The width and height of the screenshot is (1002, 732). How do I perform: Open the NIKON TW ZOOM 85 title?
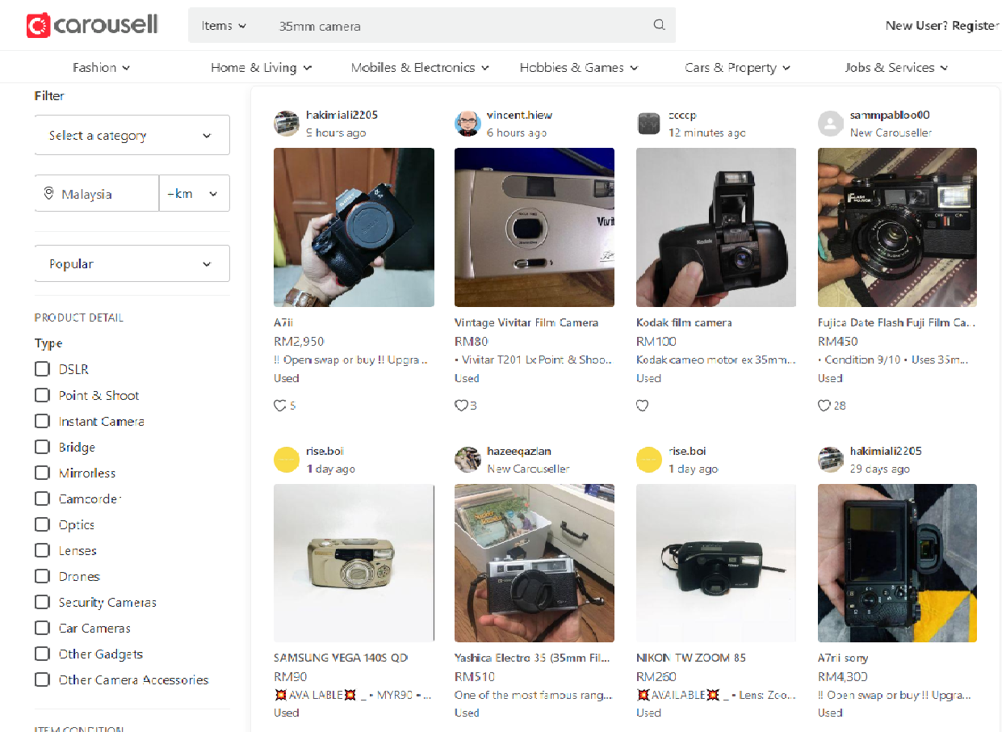pyautogui.click(x=691, y=658)
